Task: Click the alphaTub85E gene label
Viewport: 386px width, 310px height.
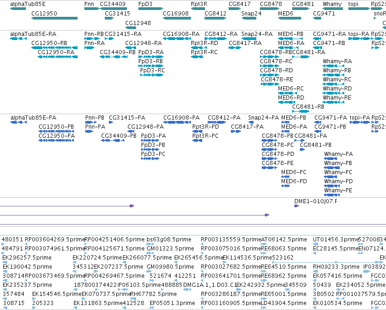Action: tap(28, 4)
